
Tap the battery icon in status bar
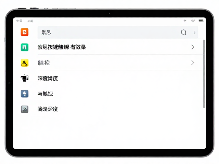[x=201, y=20]
